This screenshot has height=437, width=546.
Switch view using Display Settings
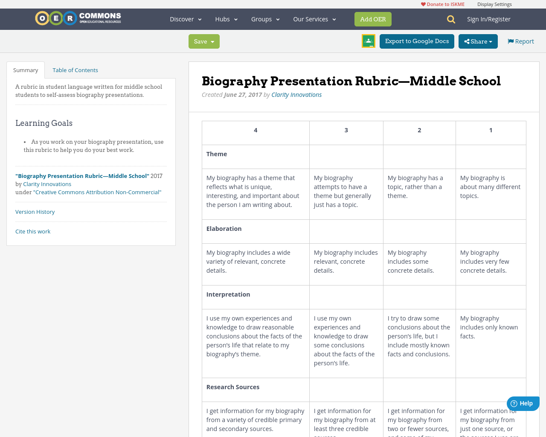click(x=494, y=3)
